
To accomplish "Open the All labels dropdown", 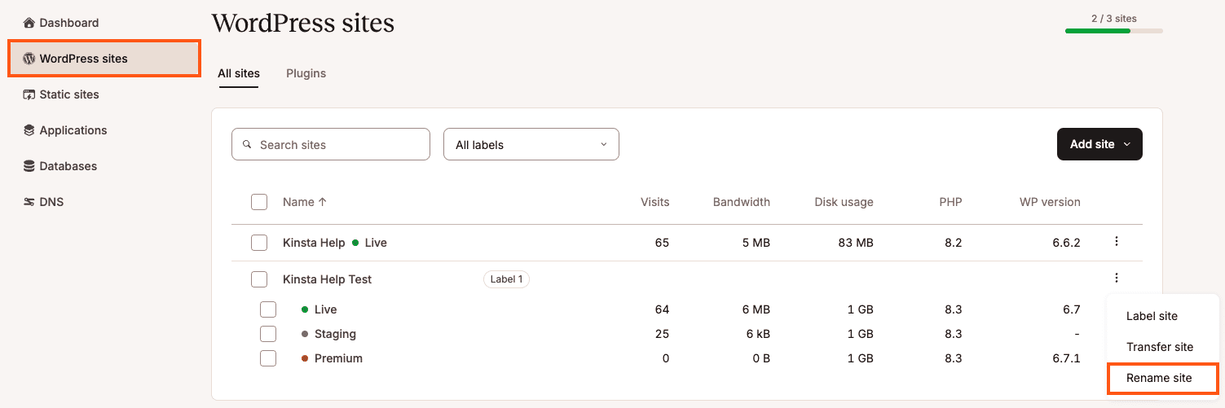I will (x=531, y=145).
